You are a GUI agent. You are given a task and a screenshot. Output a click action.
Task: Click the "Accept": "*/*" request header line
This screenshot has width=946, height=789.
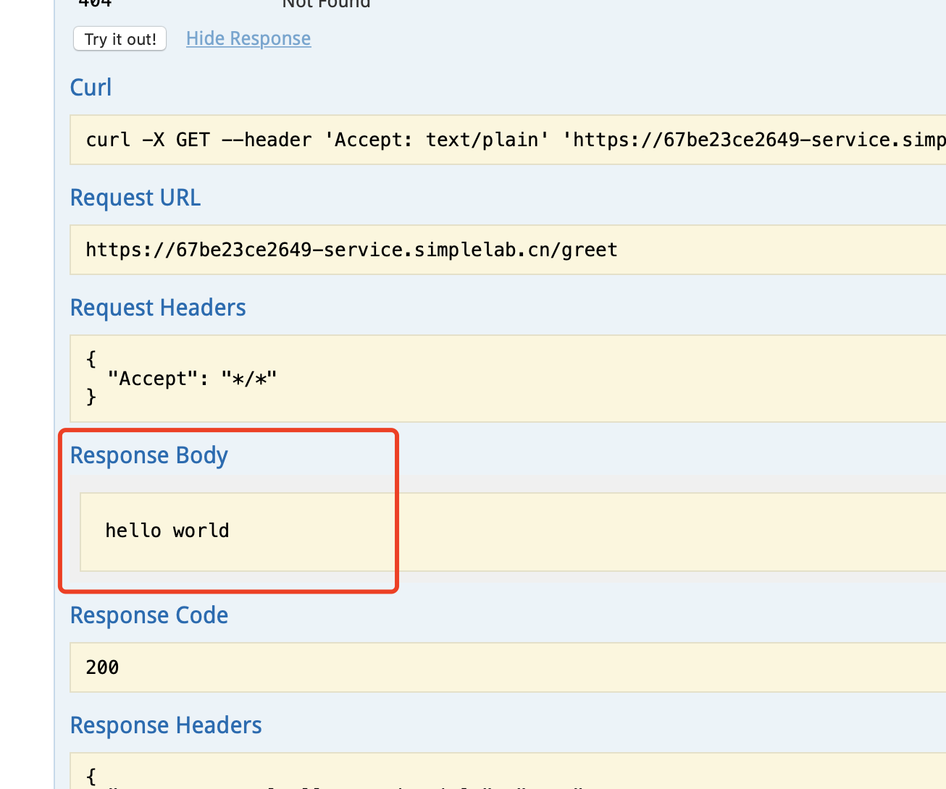192,379
